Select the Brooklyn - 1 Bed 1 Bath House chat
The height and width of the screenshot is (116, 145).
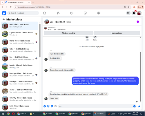19,83
